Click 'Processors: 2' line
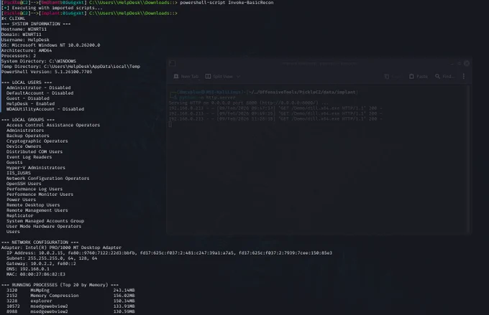This screenshot has width=489, height=315. (x=19, y=55)
